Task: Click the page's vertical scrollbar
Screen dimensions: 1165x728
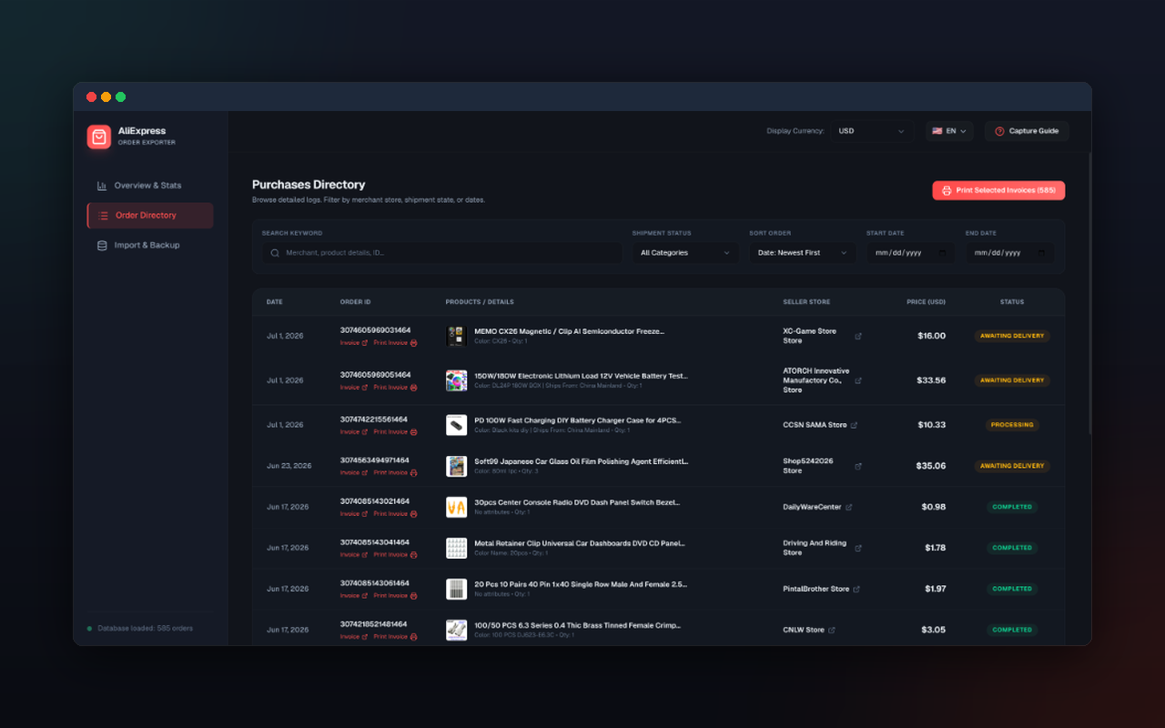Action: click(x=1089, y=296)
